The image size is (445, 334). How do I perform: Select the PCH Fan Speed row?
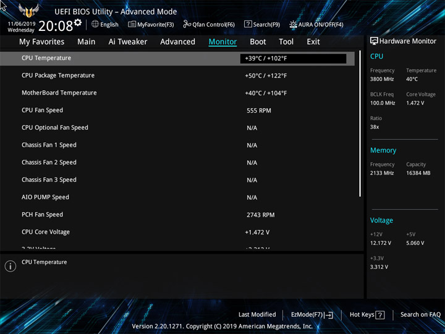coord(177,215)
